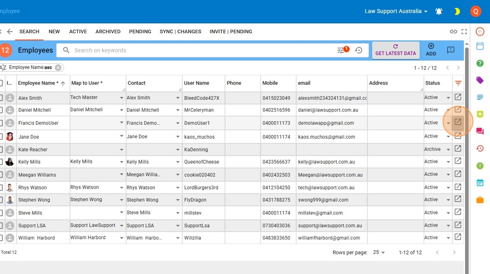The image size is (490, 274).
Task: Click the notification bell icon
Action: pyautogui.click(x=439, y=11)
